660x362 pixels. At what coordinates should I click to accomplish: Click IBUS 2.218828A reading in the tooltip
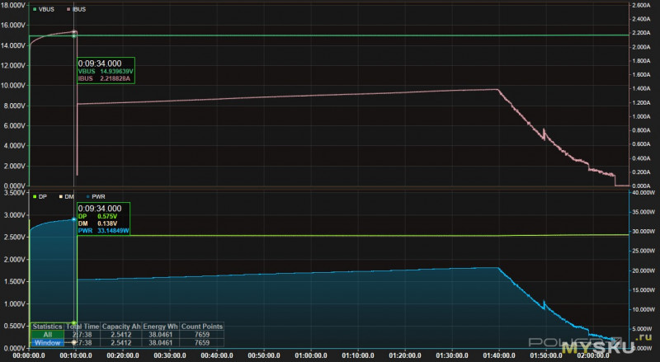[x=105, y=78]
